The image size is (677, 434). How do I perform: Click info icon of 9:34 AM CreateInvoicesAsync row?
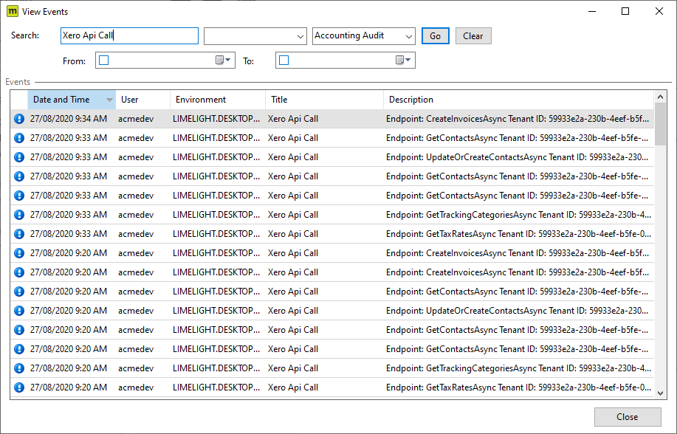coord(19,119)
